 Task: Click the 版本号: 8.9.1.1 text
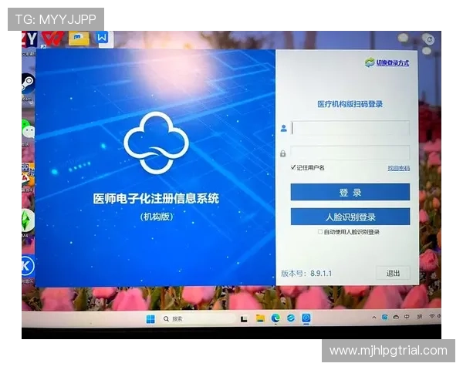click(x=306, y=273)
